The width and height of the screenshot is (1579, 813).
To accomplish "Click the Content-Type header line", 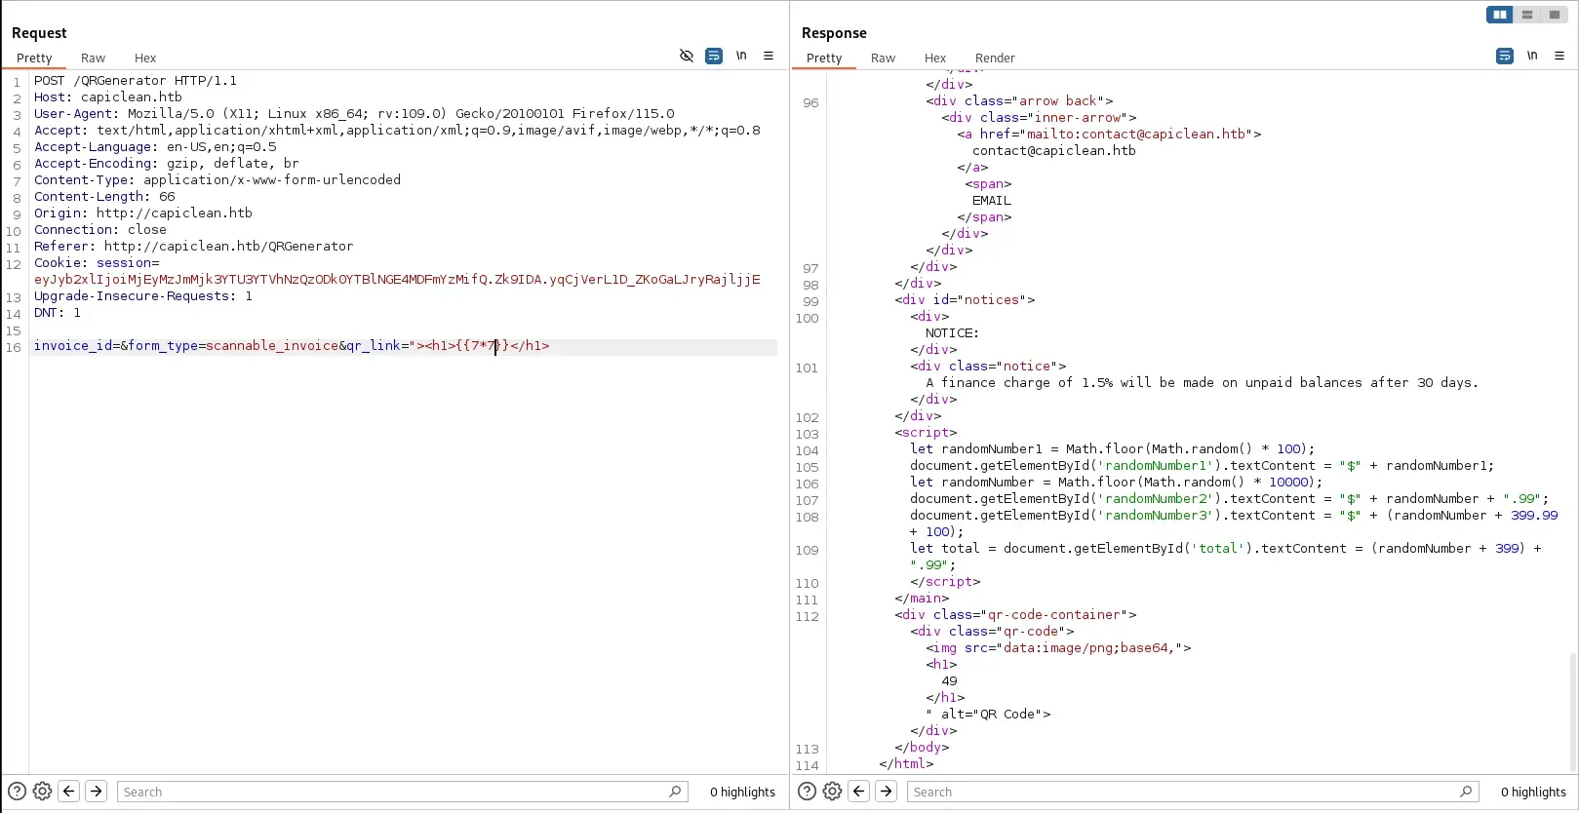I will pos(217,180).
